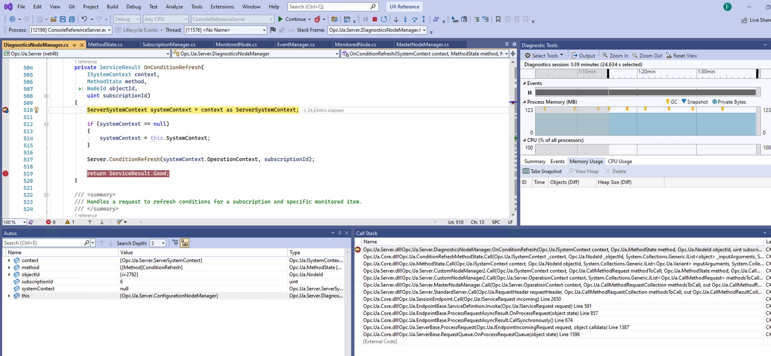Click the Take Snapshot camera icon
This screenshot has height=356, width=771.
[x=526, y=171]
